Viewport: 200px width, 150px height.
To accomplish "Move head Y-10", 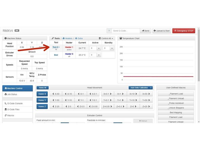I will (68, 100).
